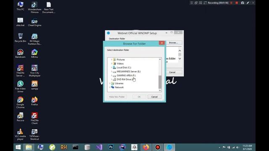The width and height of the screenshot is (269, 151).
Task: Open command prompt taskbar icon
Action: click(x=76, y=147)
